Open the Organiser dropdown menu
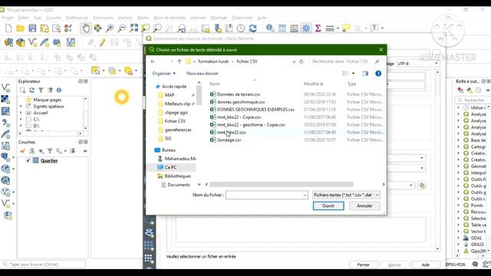Image resolution: width=491 pixels, height=276 pixels. click(163, 74)
